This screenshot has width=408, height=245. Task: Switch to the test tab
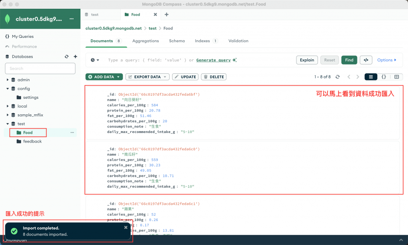pos(101,15)
